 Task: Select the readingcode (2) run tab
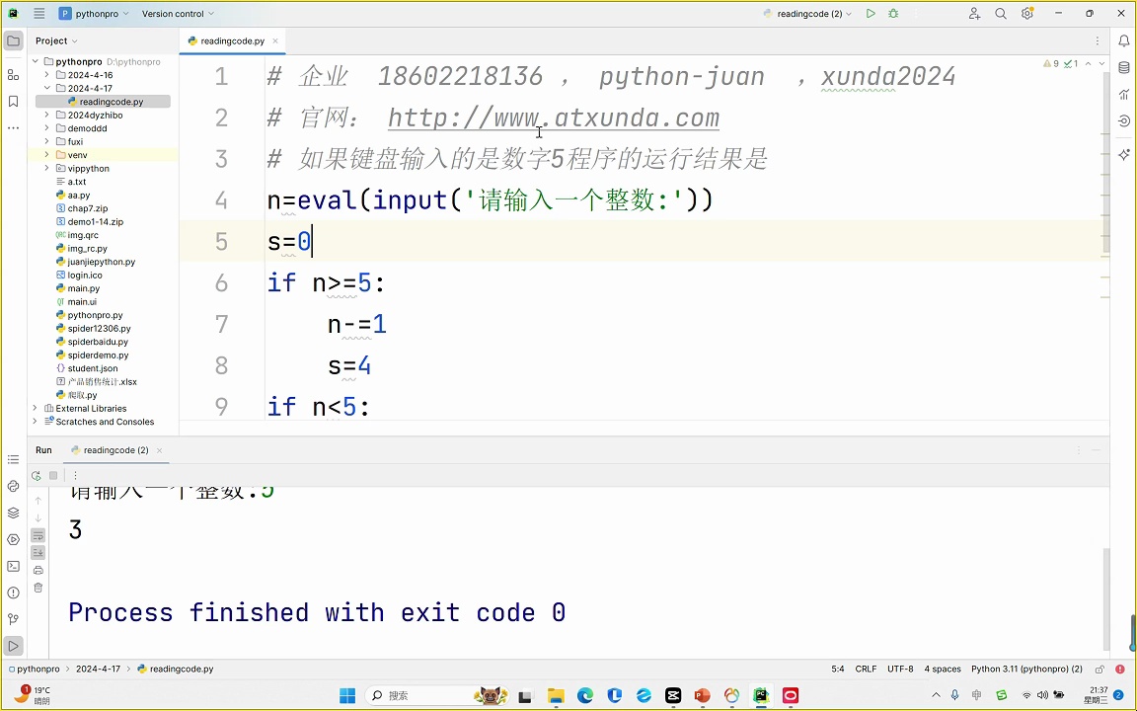115,450
